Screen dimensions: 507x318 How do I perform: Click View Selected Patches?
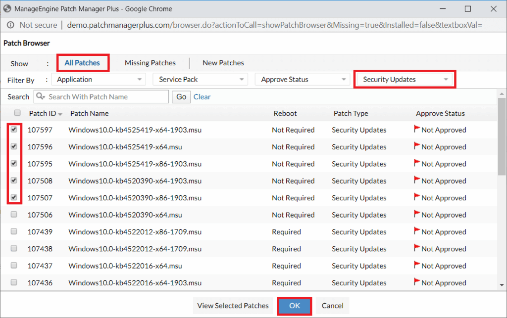pos(233,306)
